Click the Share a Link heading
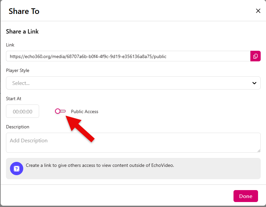266x207 pixels. [x=22, y=32]
